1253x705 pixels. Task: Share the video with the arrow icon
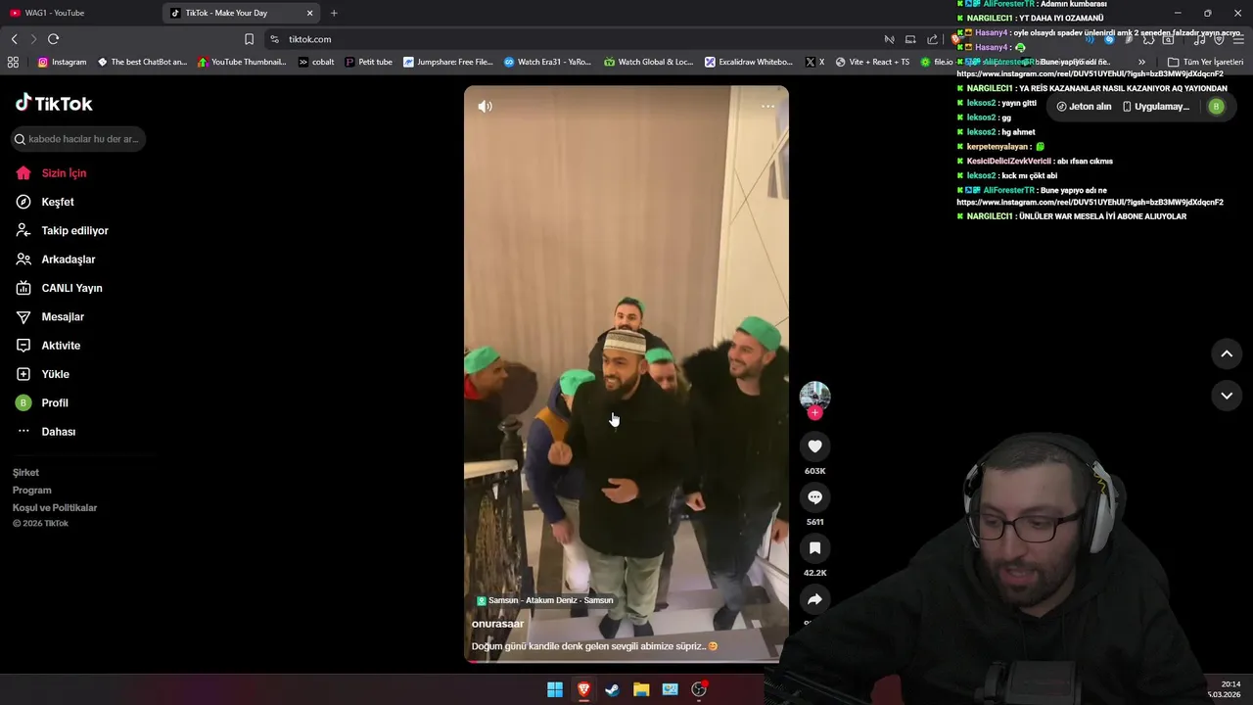click(x=814, y=599)
